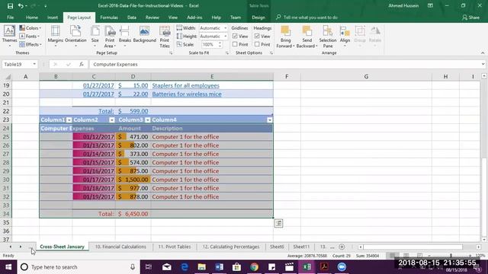Switch to the Home ribbon tab
488x274 pixels.
tap(32, 18)
